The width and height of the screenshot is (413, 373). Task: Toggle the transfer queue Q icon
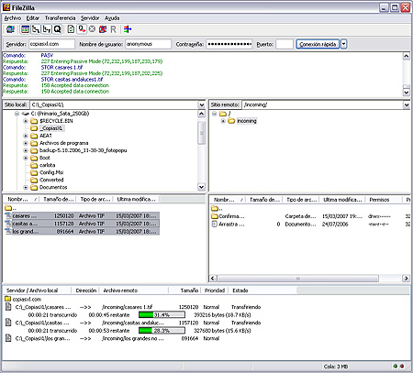click(57, 29)
